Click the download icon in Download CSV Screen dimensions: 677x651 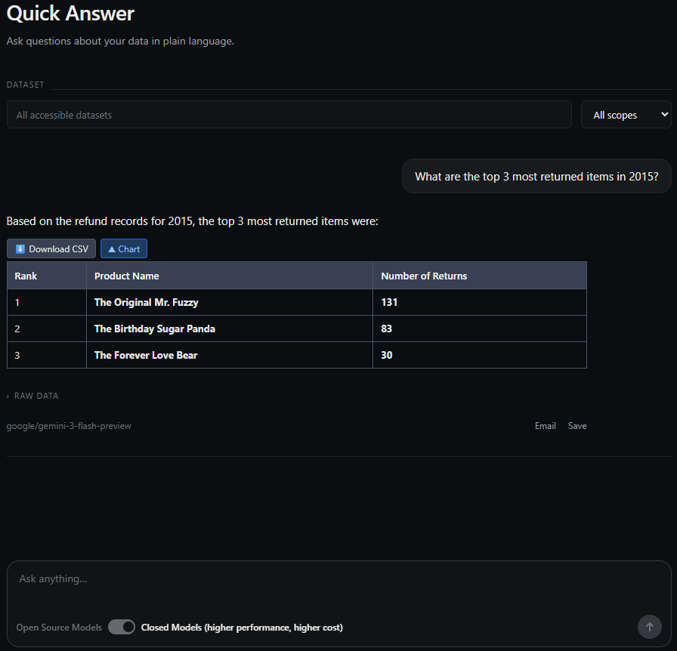pyautogui.click(x=20, y=249)
